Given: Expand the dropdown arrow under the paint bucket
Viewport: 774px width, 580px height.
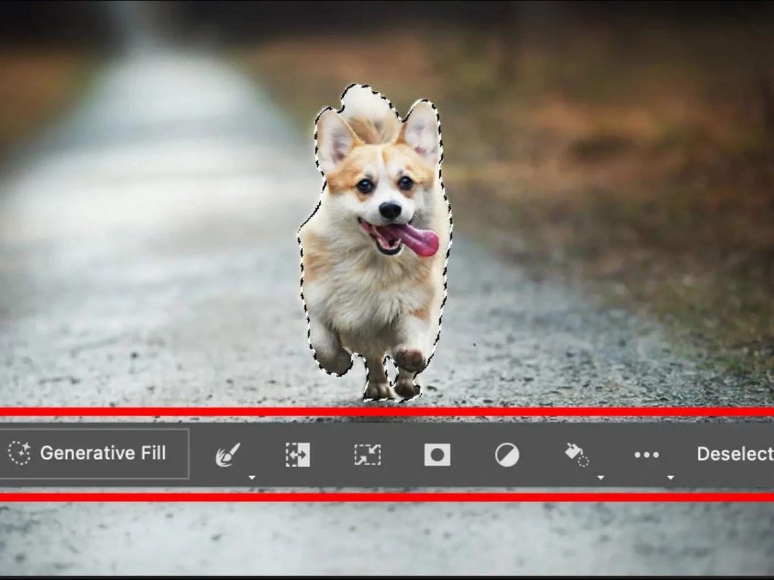Looking at the screenshot, I should point(600,478).
